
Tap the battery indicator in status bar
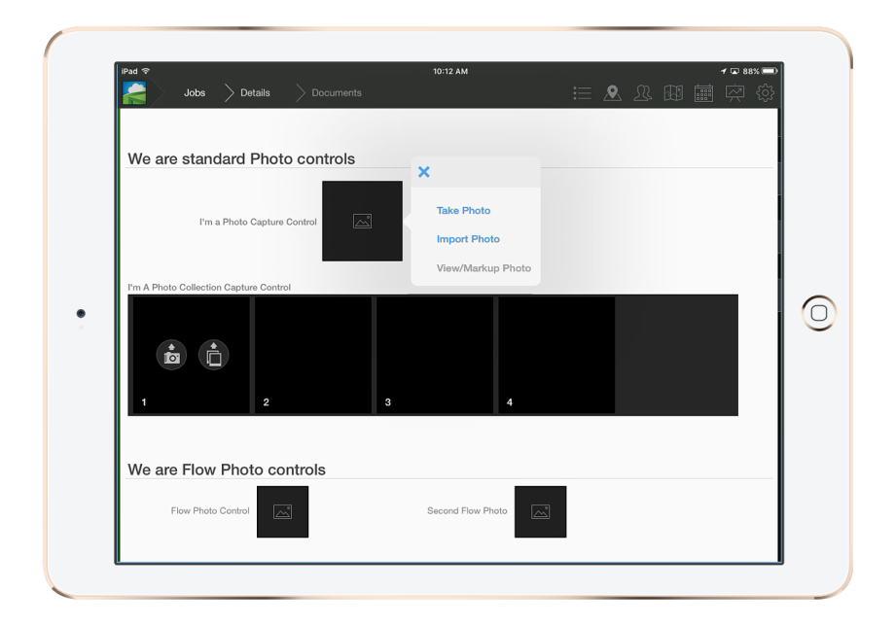click(770, 71)
